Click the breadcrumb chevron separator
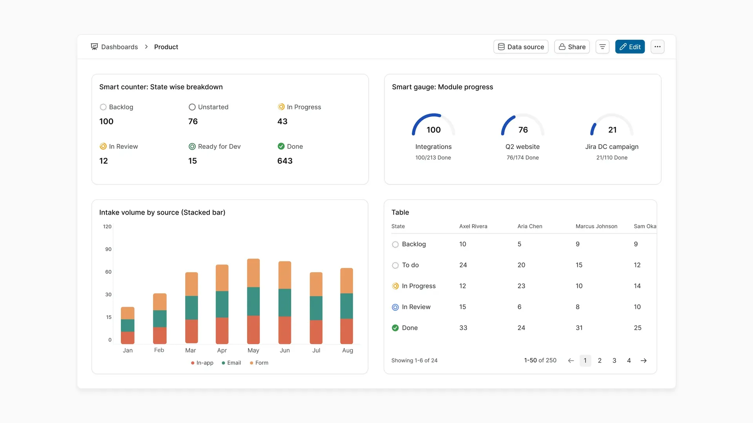The height and width of the screenshot is (423, 753). click(146, 47)
